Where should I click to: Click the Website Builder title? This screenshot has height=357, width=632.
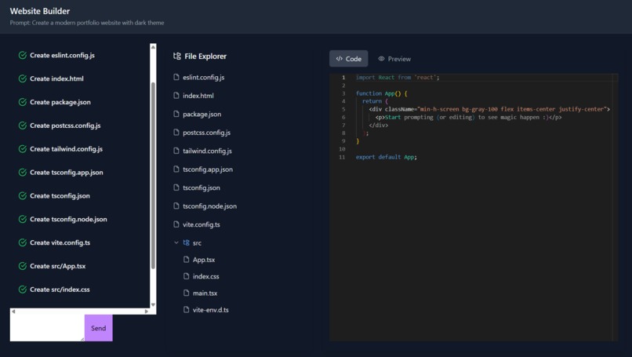coord(40,11)
